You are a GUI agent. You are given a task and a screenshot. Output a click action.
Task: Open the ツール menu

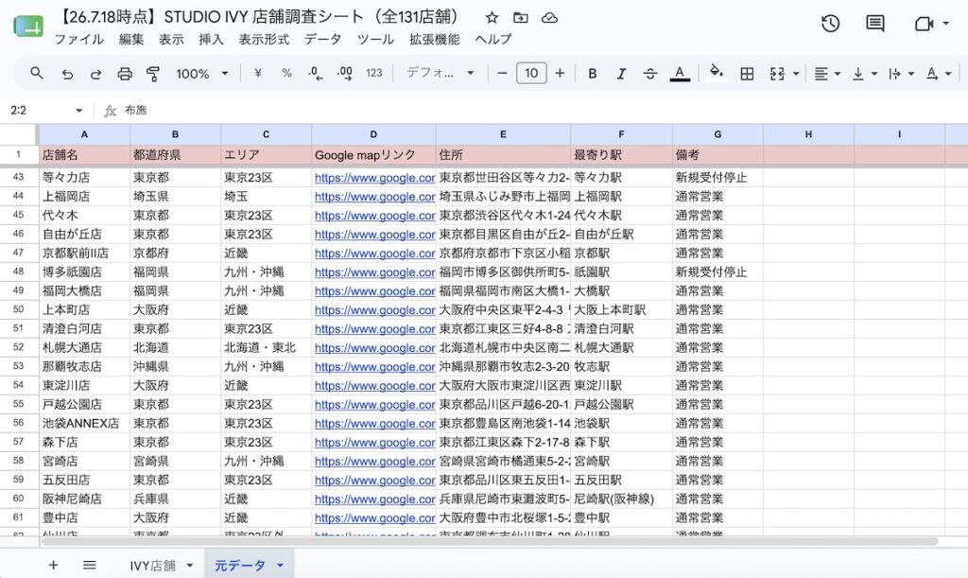(375, 40)
